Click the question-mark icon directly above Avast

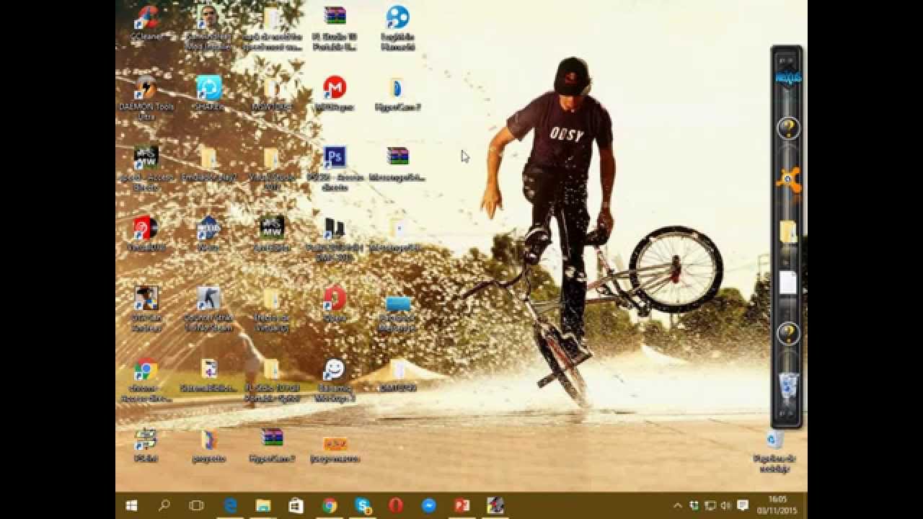coord(788,129)
